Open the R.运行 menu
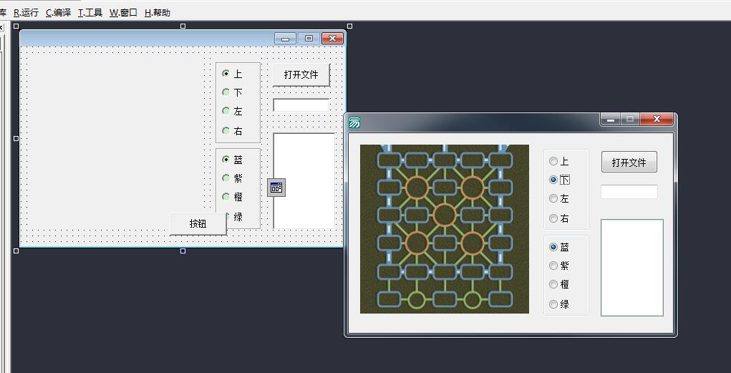This screenshot has height=373, width=731. coord(26,12)
